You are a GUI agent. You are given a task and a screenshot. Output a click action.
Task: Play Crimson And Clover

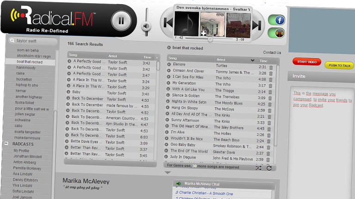pyautogui.click(x=169, y=70)
